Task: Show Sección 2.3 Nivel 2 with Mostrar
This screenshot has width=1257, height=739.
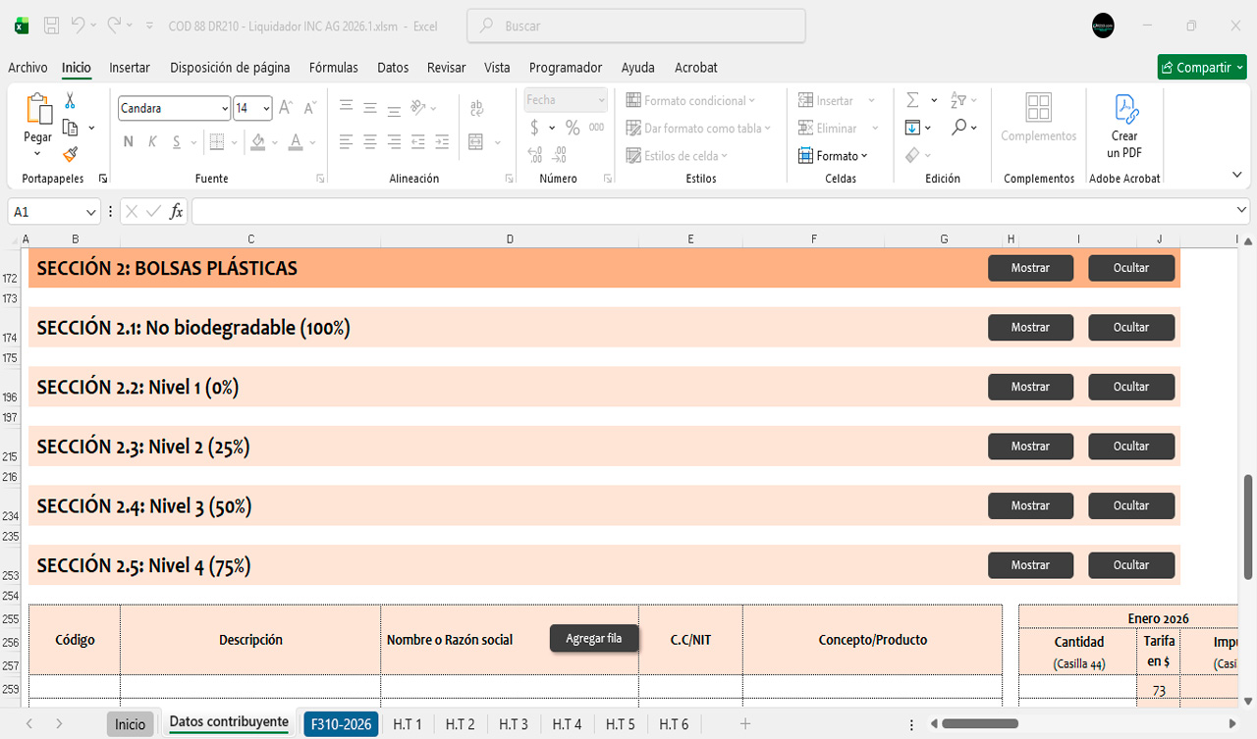Action: pos(1030,447)
